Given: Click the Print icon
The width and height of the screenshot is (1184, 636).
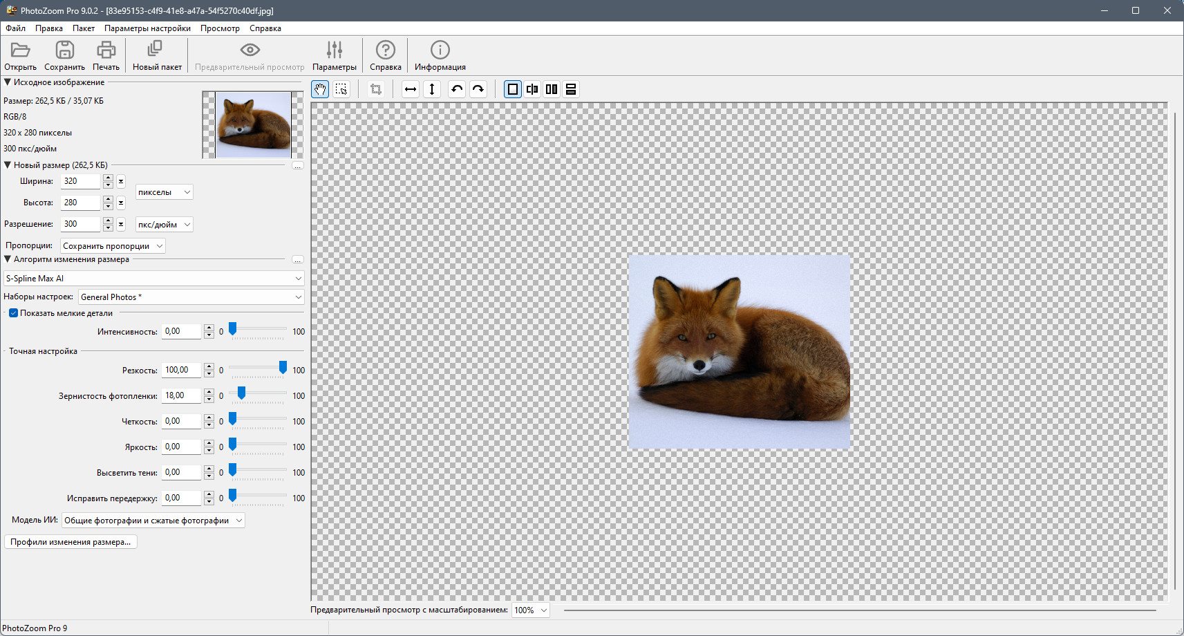Looking at the screenshot, I should coord(106,50).
